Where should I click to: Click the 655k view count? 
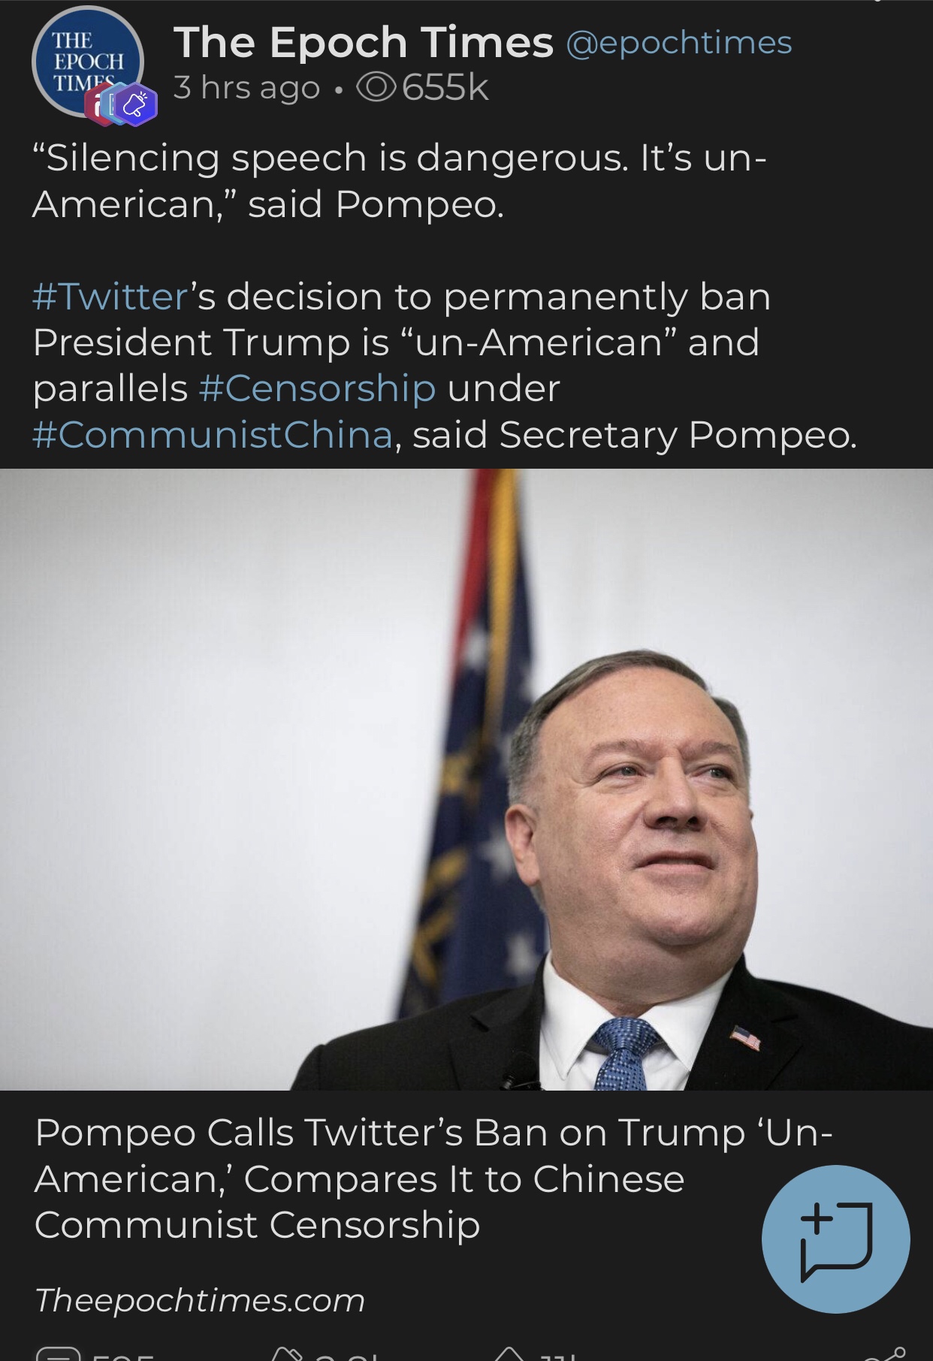[x=445, y=88]
